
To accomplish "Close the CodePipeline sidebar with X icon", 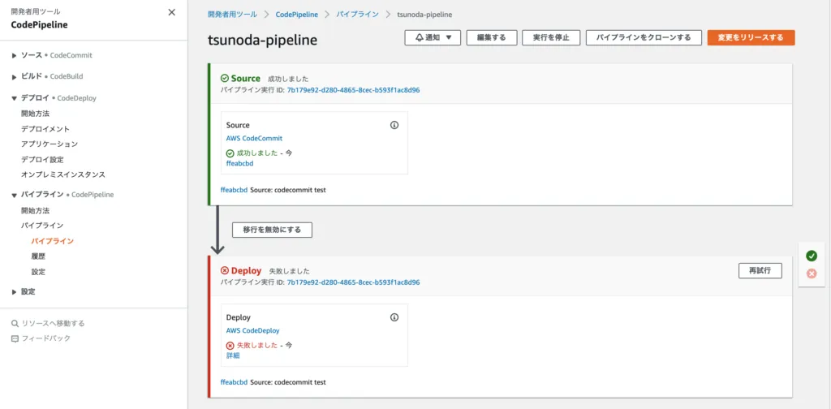I will [172, 13].
